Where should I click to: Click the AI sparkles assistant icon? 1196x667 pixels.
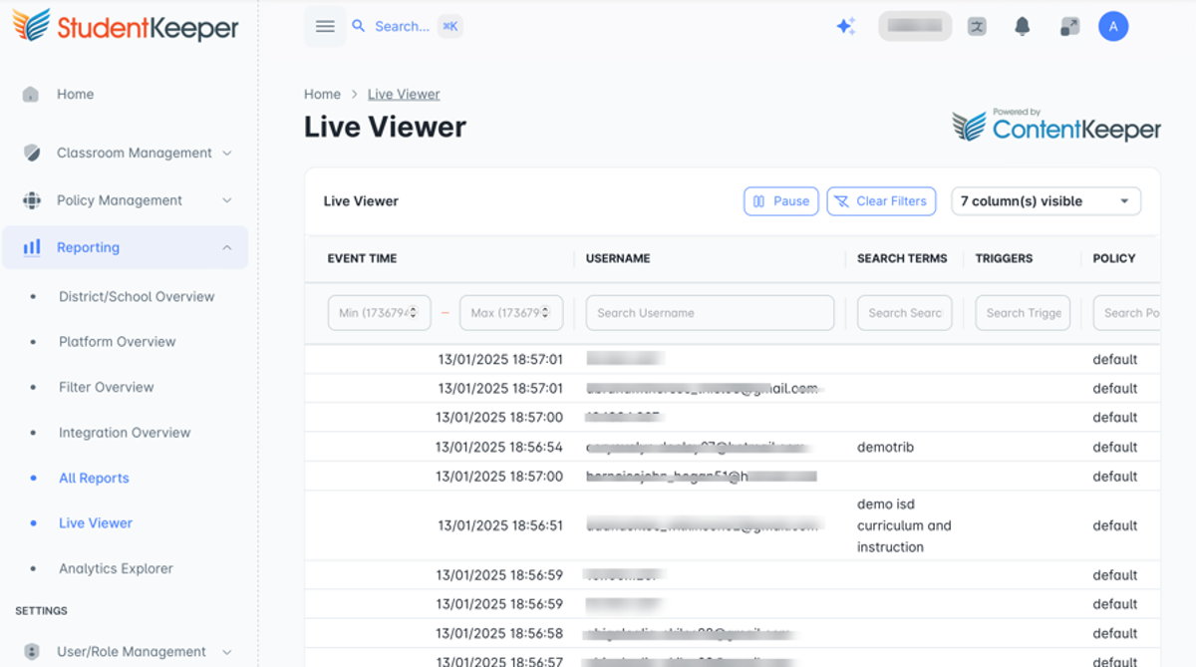point(846,26)
